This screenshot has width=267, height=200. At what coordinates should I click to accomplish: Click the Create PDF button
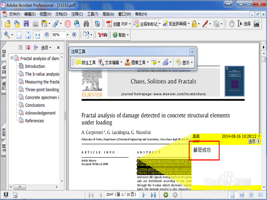[x=118, y=24]
